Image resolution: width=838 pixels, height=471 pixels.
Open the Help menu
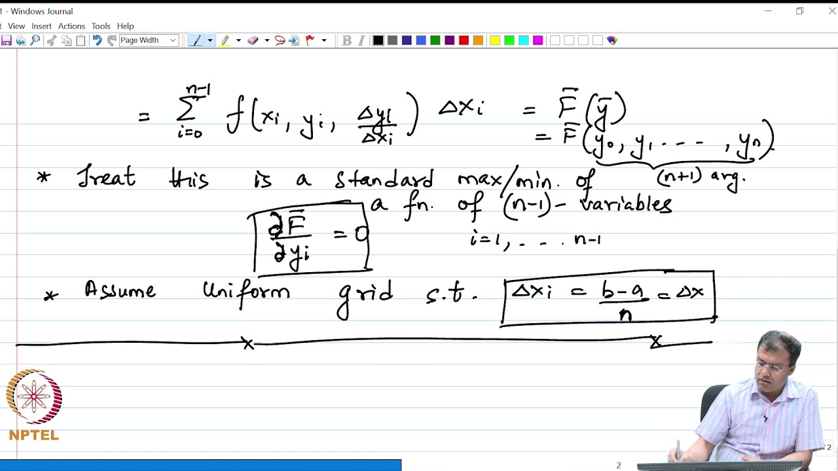pyautogui.click(x=125, y=26)
